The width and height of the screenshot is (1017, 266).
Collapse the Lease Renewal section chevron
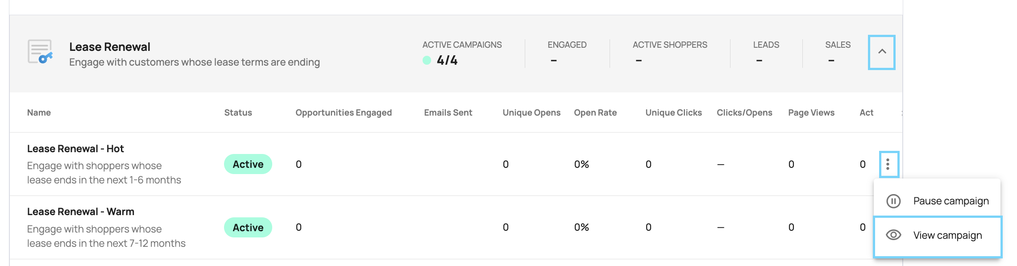882,52
